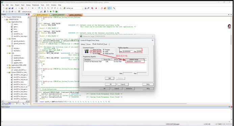234x126 pixels.
Task: Download code to flash with the LOAD icon
Action: 19,11
